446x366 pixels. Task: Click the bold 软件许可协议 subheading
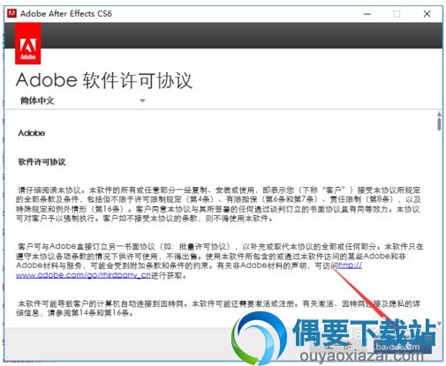click(x=42, y=162)
